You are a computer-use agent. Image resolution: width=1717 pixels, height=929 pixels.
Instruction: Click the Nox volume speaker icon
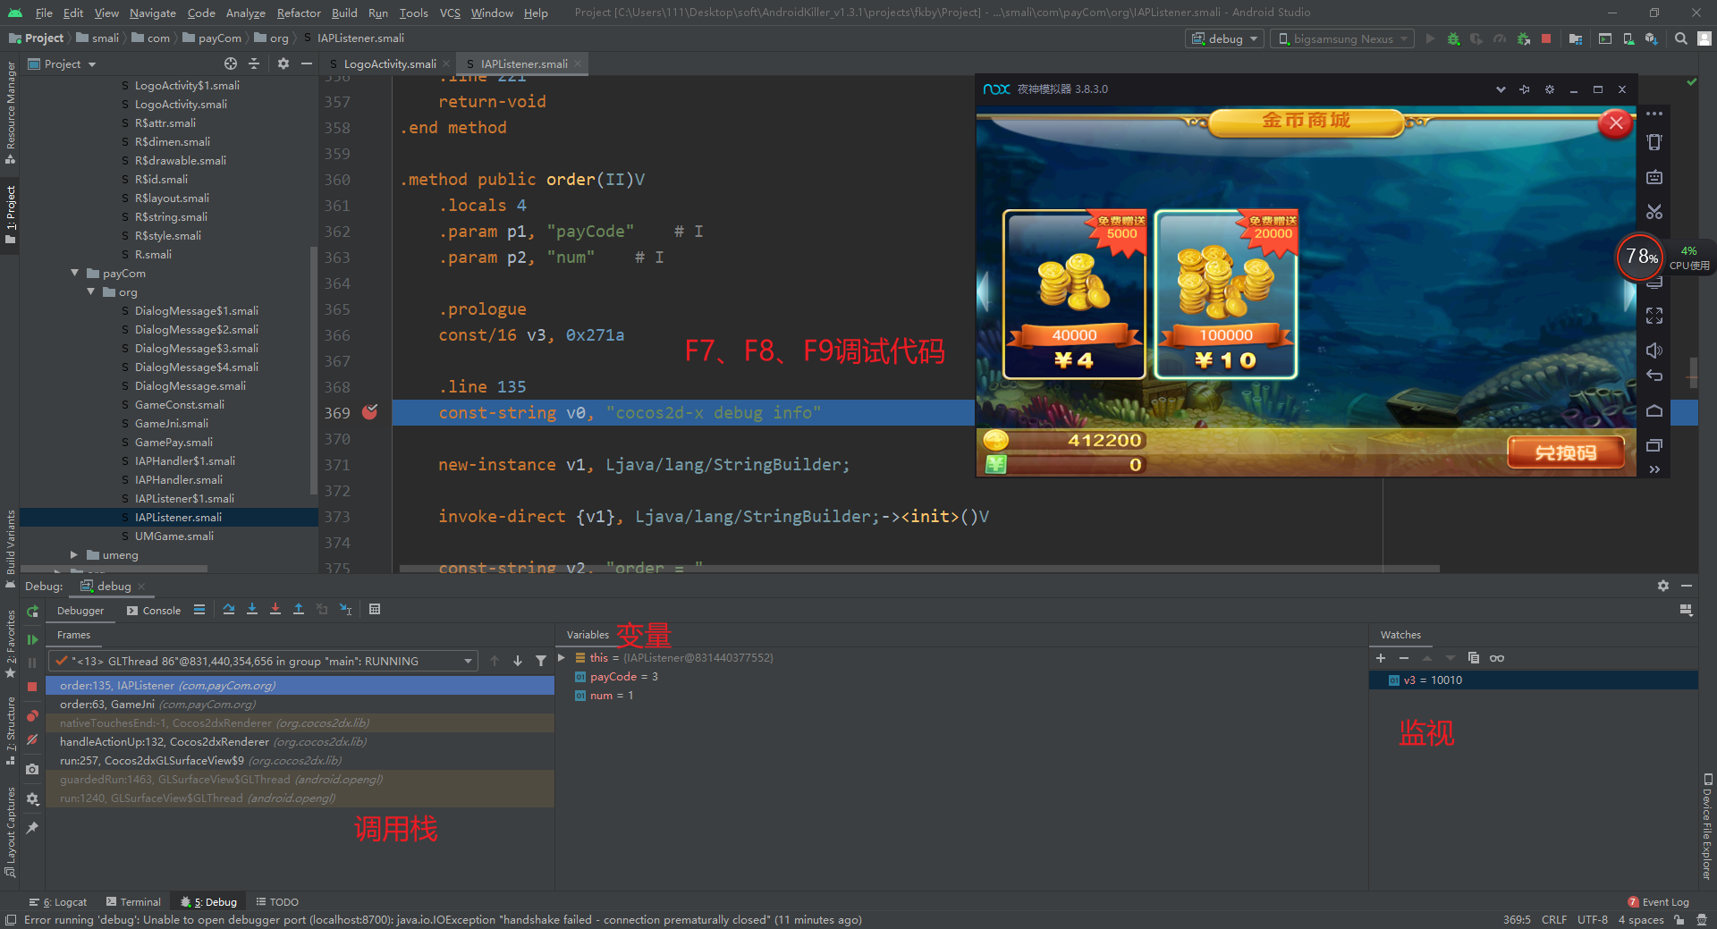coord(1654,350)
